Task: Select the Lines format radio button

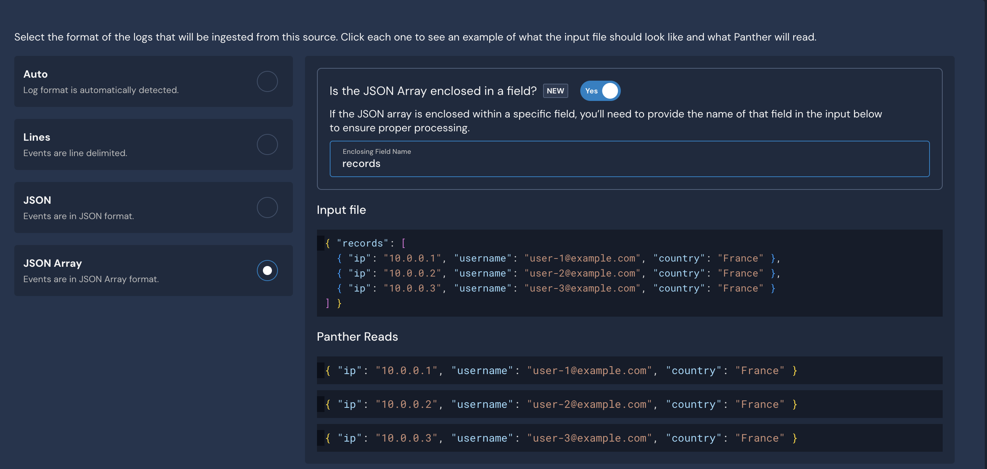Action: [267, 144]
